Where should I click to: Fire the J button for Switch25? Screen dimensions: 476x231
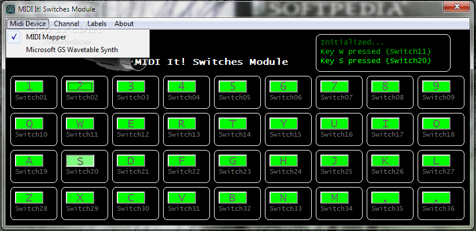point(334,161)
